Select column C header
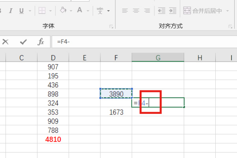The height and width of the screenshot is (158, 237). click(21, 58)
